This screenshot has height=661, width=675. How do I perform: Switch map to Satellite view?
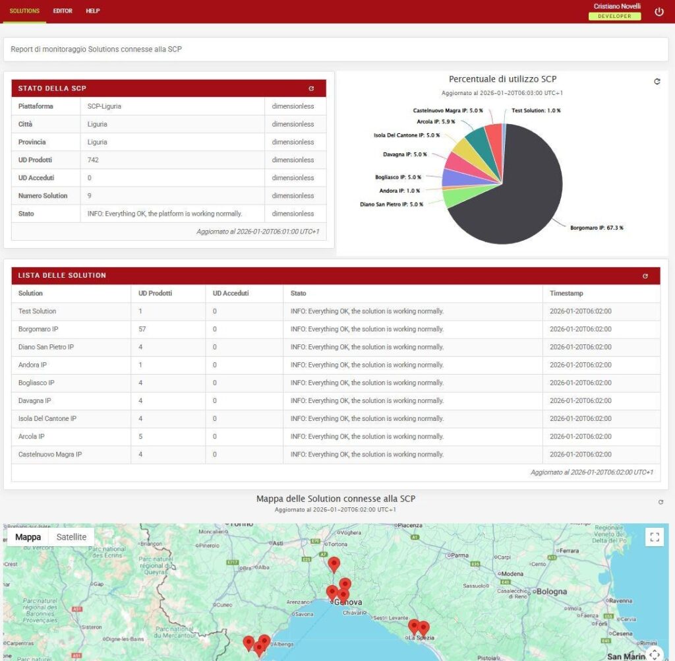click(x=71, y=537)
